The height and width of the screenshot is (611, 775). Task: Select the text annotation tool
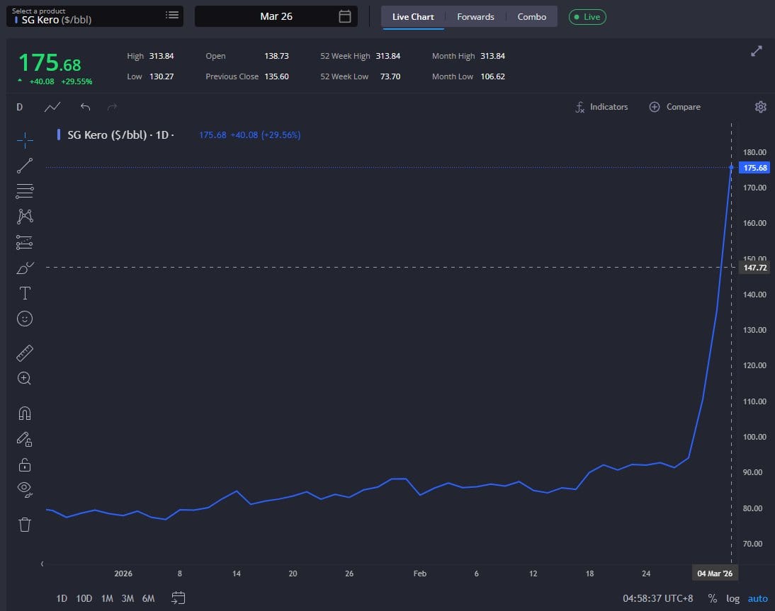pos(25,293)
